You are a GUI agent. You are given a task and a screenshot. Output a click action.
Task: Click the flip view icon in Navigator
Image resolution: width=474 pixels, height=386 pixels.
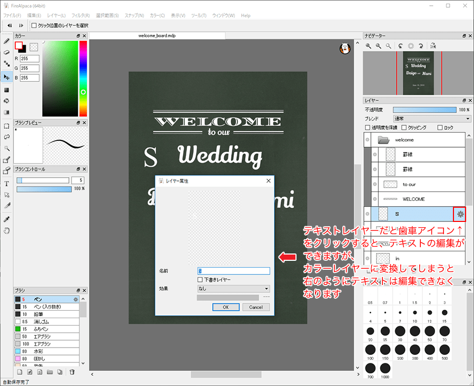(x=432, y=46)
